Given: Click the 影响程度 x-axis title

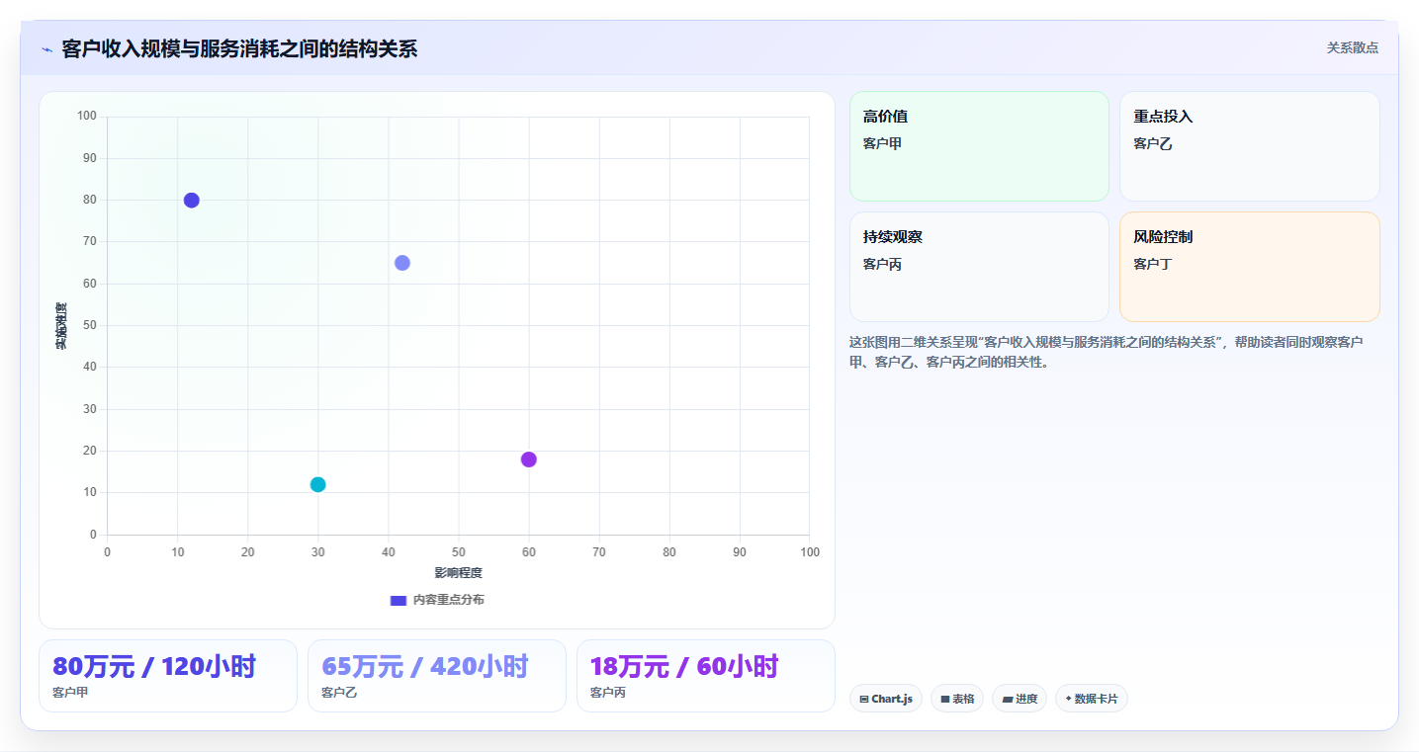Looking at the screenshot, I should [459, 573].
